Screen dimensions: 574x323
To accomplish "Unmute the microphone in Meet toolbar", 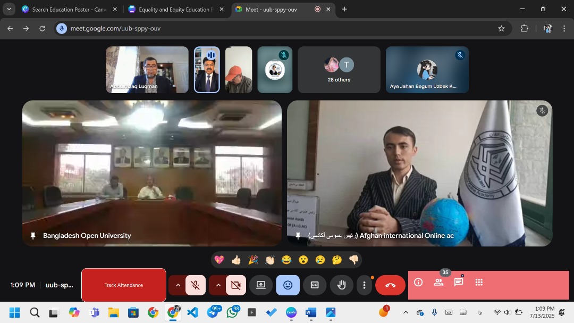I will click(196, 285).
